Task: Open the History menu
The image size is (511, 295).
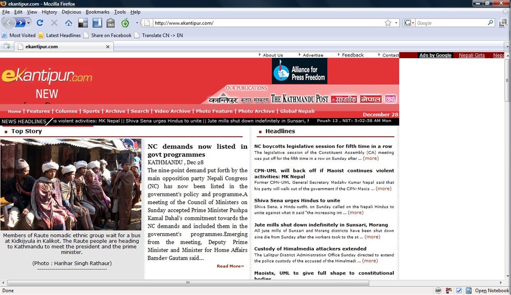Action: coord(49,12)
